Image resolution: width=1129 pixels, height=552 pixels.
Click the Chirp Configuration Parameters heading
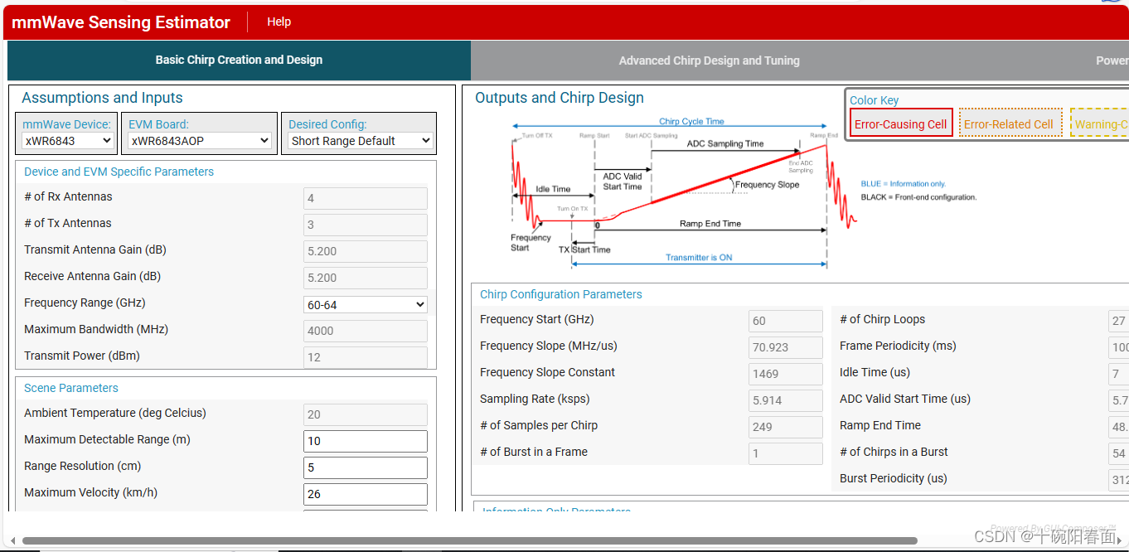pos(561,294)
